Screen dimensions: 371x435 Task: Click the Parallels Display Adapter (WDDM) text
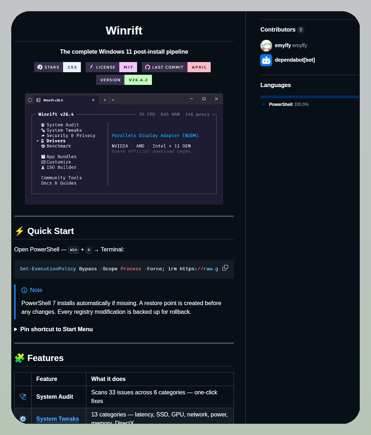tap(155, 135)
